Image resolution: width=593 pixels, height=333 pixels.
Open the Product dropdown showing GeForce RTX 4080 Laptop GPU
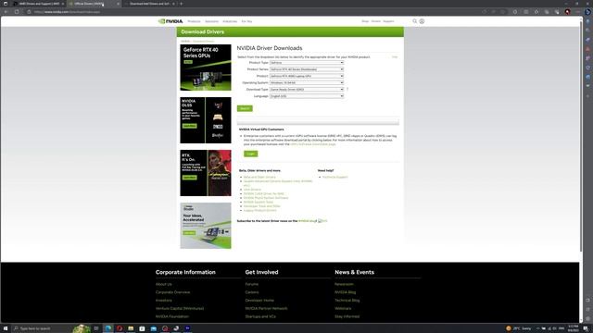tap(307, 76)
